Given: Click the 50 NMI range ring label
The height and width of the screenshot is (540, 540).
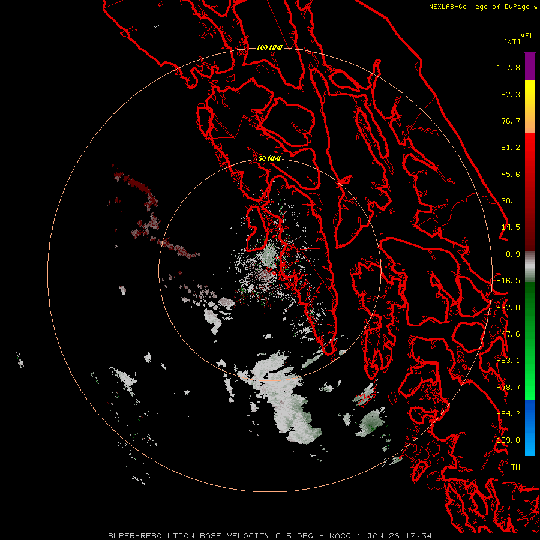Looking at the screenshot, I should pos(269,158).
